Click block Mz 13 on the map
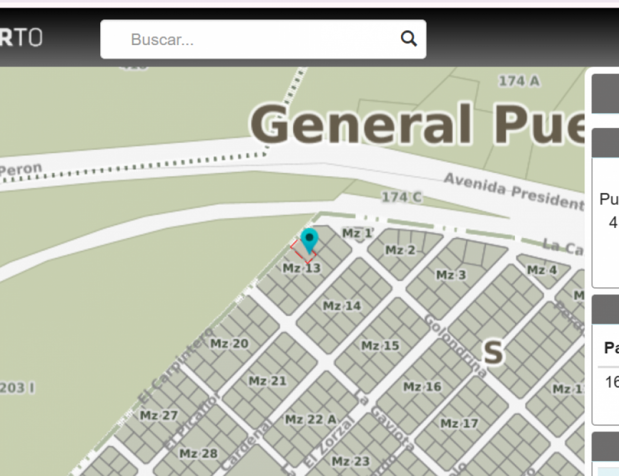Screen dimensions: 619x476 point(301,268)
